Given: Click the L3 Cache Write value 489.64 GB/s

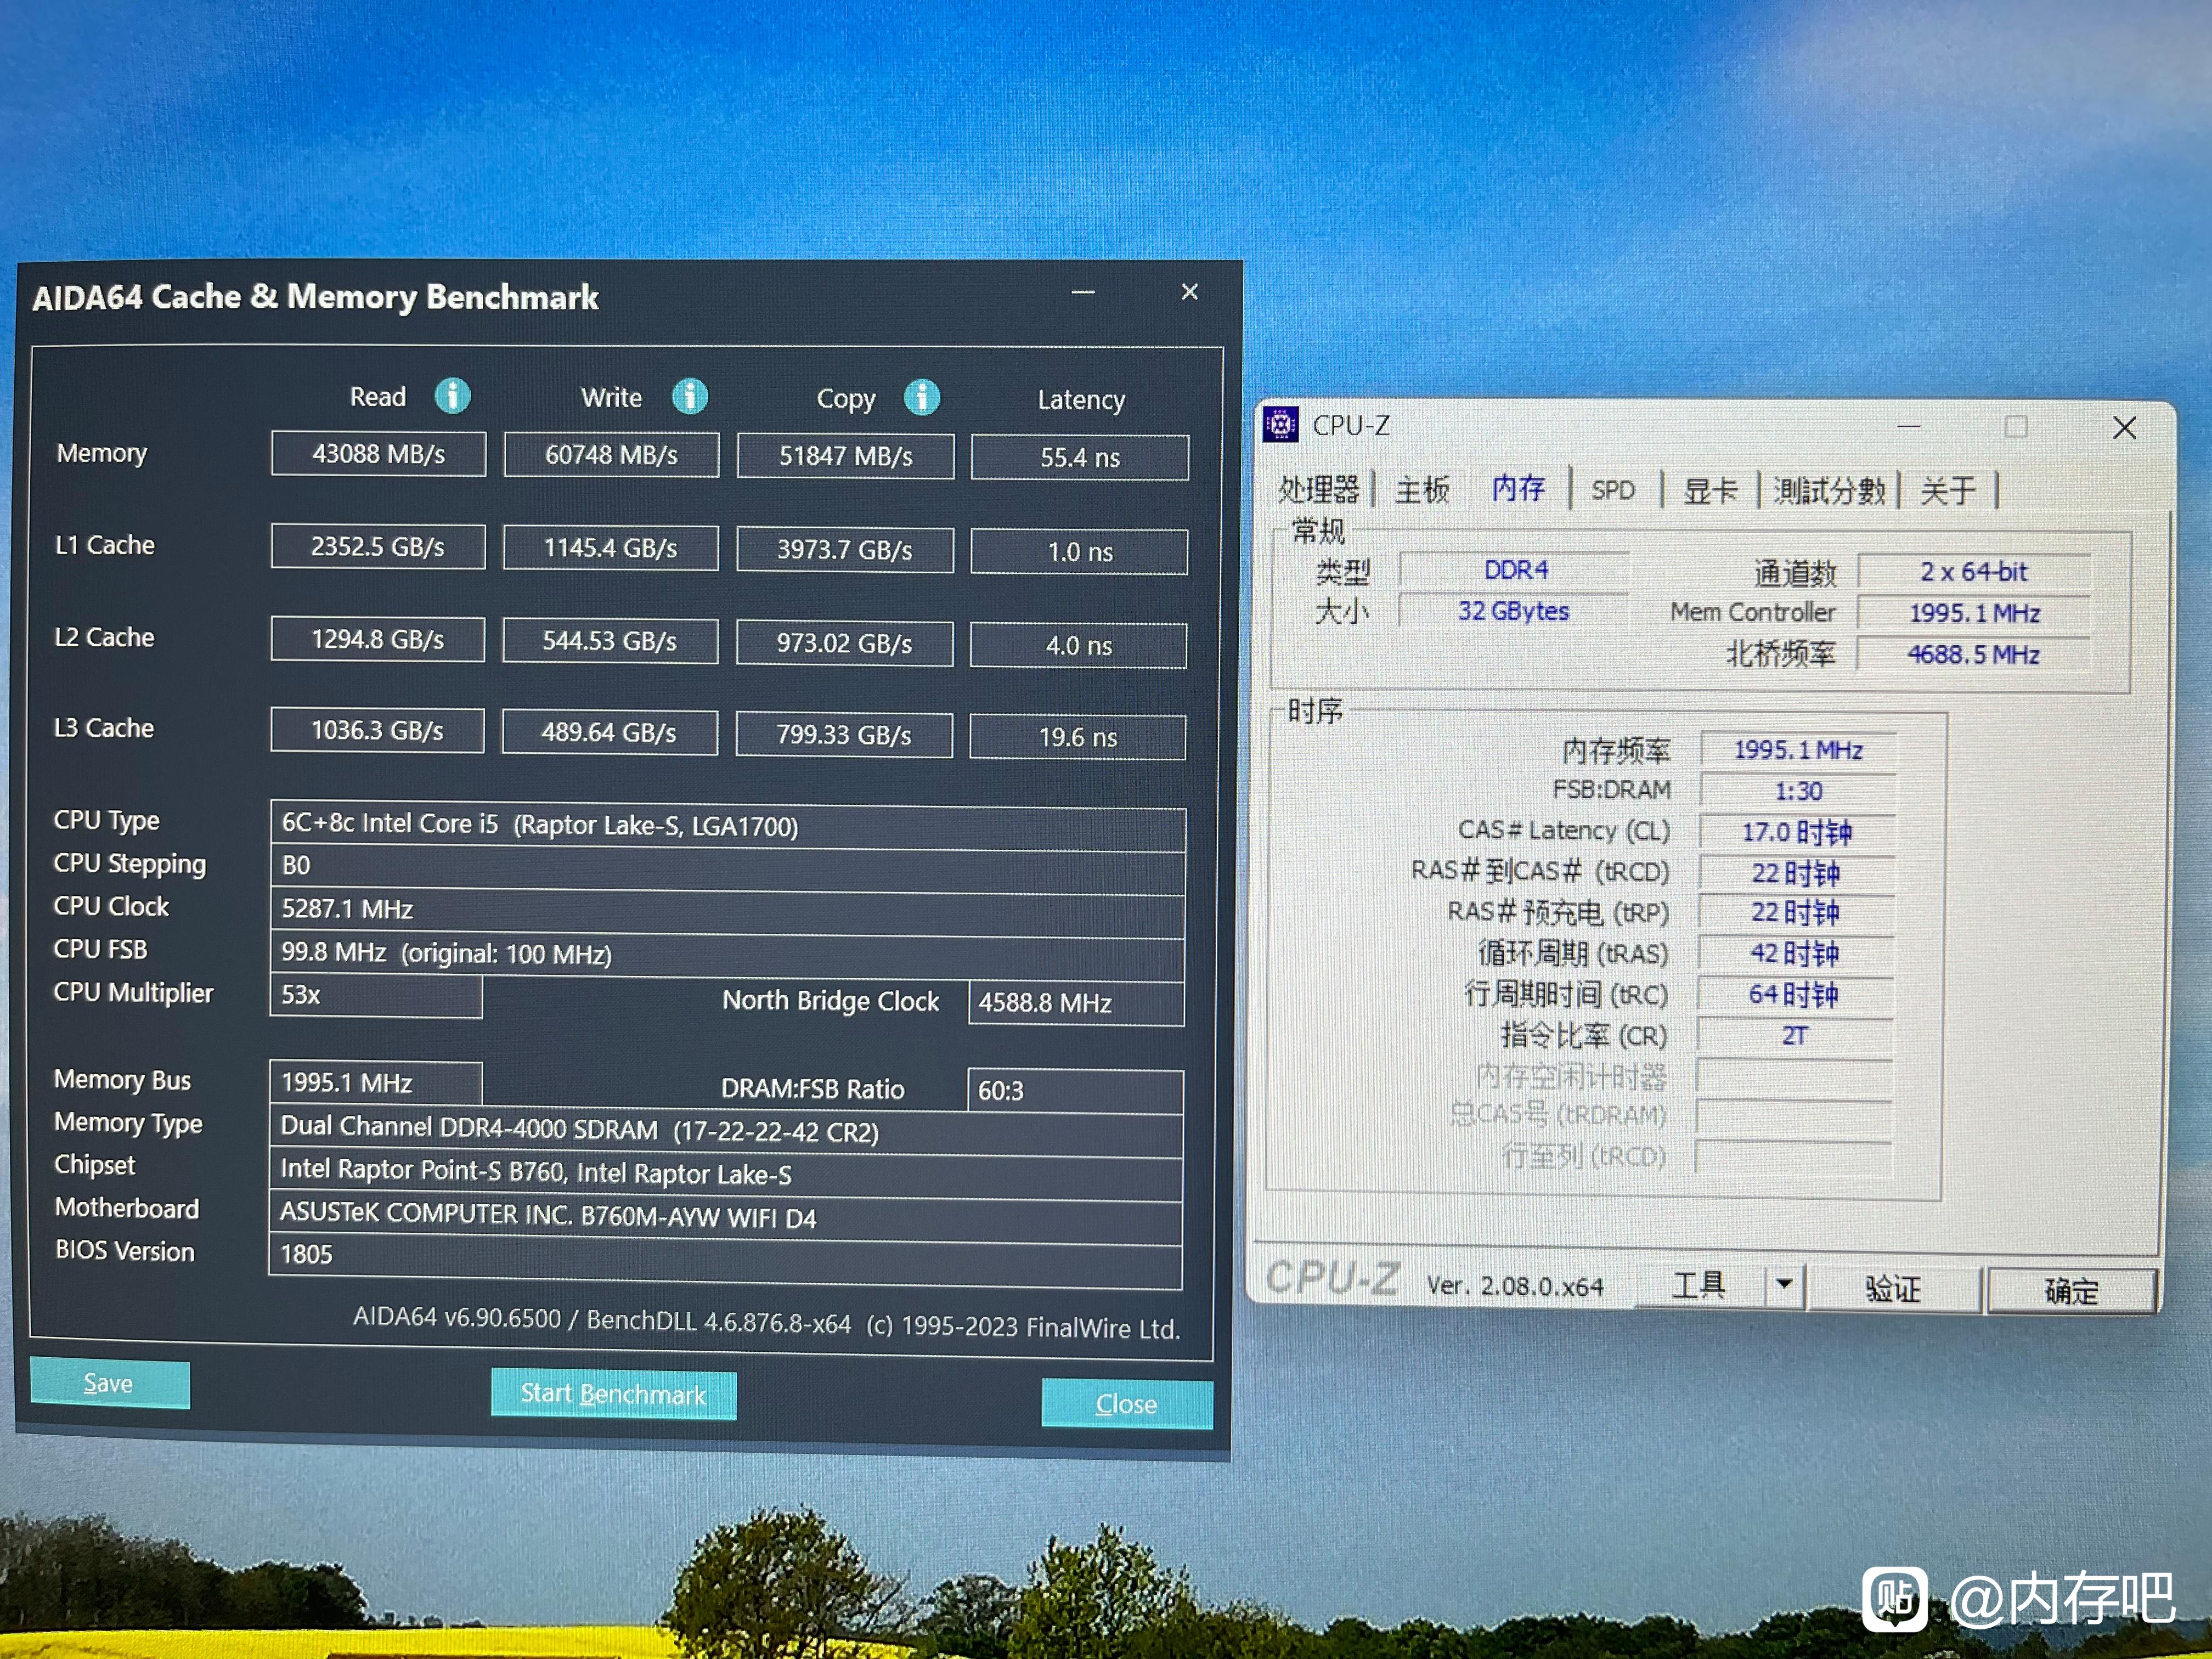Looking at the screenshot, I should pyautogui.click(x=609, y=733).
